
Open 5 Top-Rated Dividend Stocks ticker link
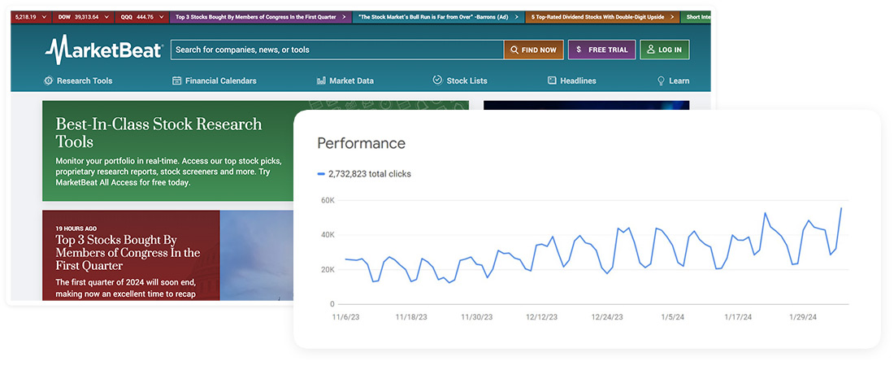(602, 17)
